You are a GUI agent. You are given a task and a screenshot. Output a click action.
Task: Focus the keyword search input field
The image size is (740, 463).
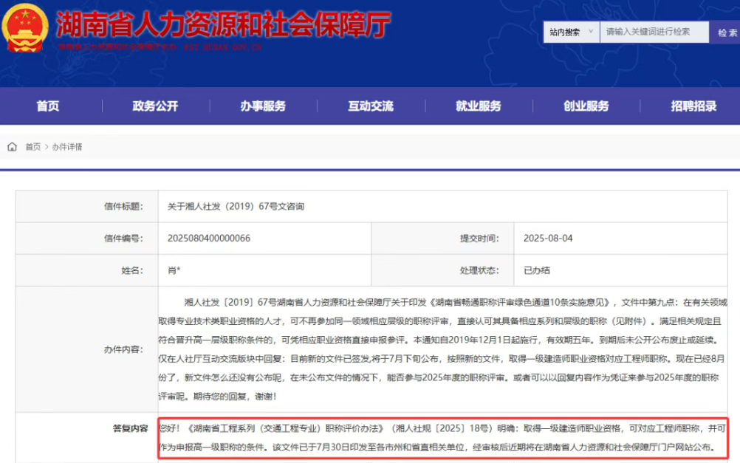coord(654,32)
